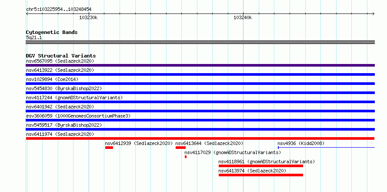Click the 103230k ruler label

pyautogui.click(x=88, y=18)
